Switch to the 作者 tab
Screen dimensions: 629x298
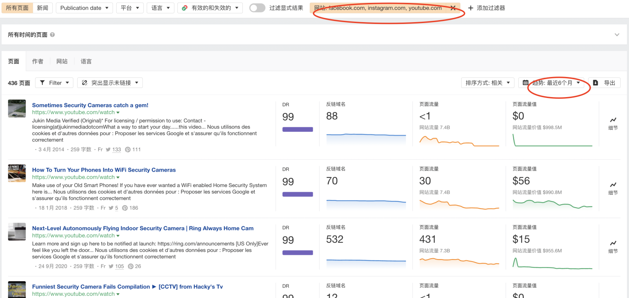tap(38, 62)
